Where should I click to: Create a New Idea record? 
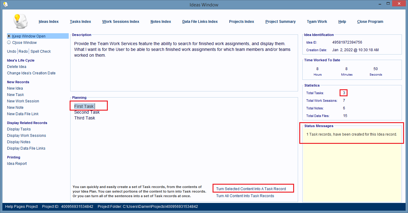coord(15,88)
